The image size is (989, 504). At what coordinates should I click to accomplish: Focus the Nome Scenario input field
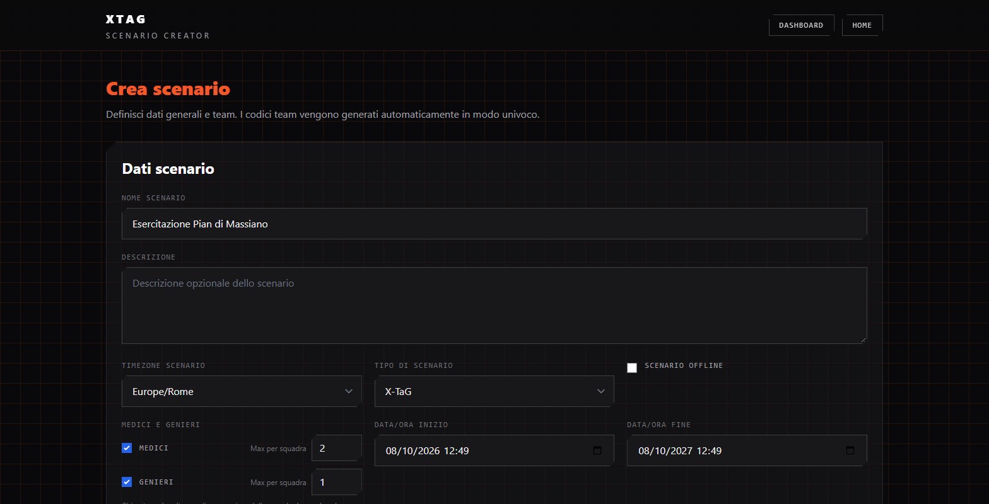pyautogui.click(x=494, y=224)
